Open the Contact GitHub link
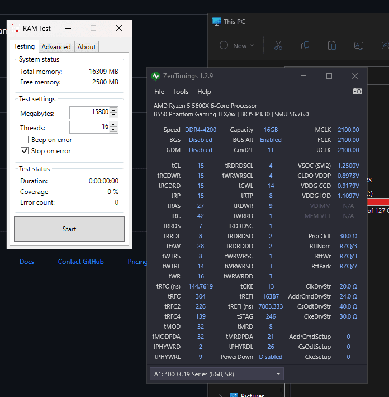 (x=80, y=262)
